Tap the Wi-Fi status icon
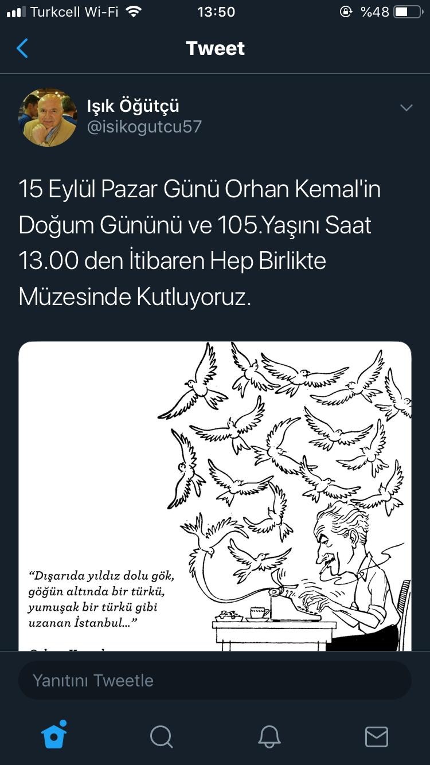430x765 pixels. tap(133, 12)
